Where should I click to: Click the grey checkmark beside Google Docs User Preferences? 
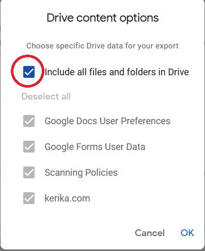coord(29,121)
